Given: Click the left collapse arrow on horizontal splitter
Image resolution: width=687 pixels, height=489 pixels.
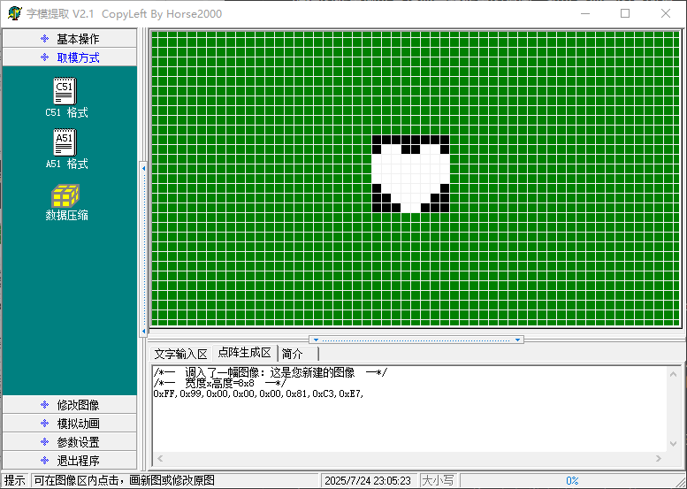Looking at the screenshot, I should tap(314, 340).
